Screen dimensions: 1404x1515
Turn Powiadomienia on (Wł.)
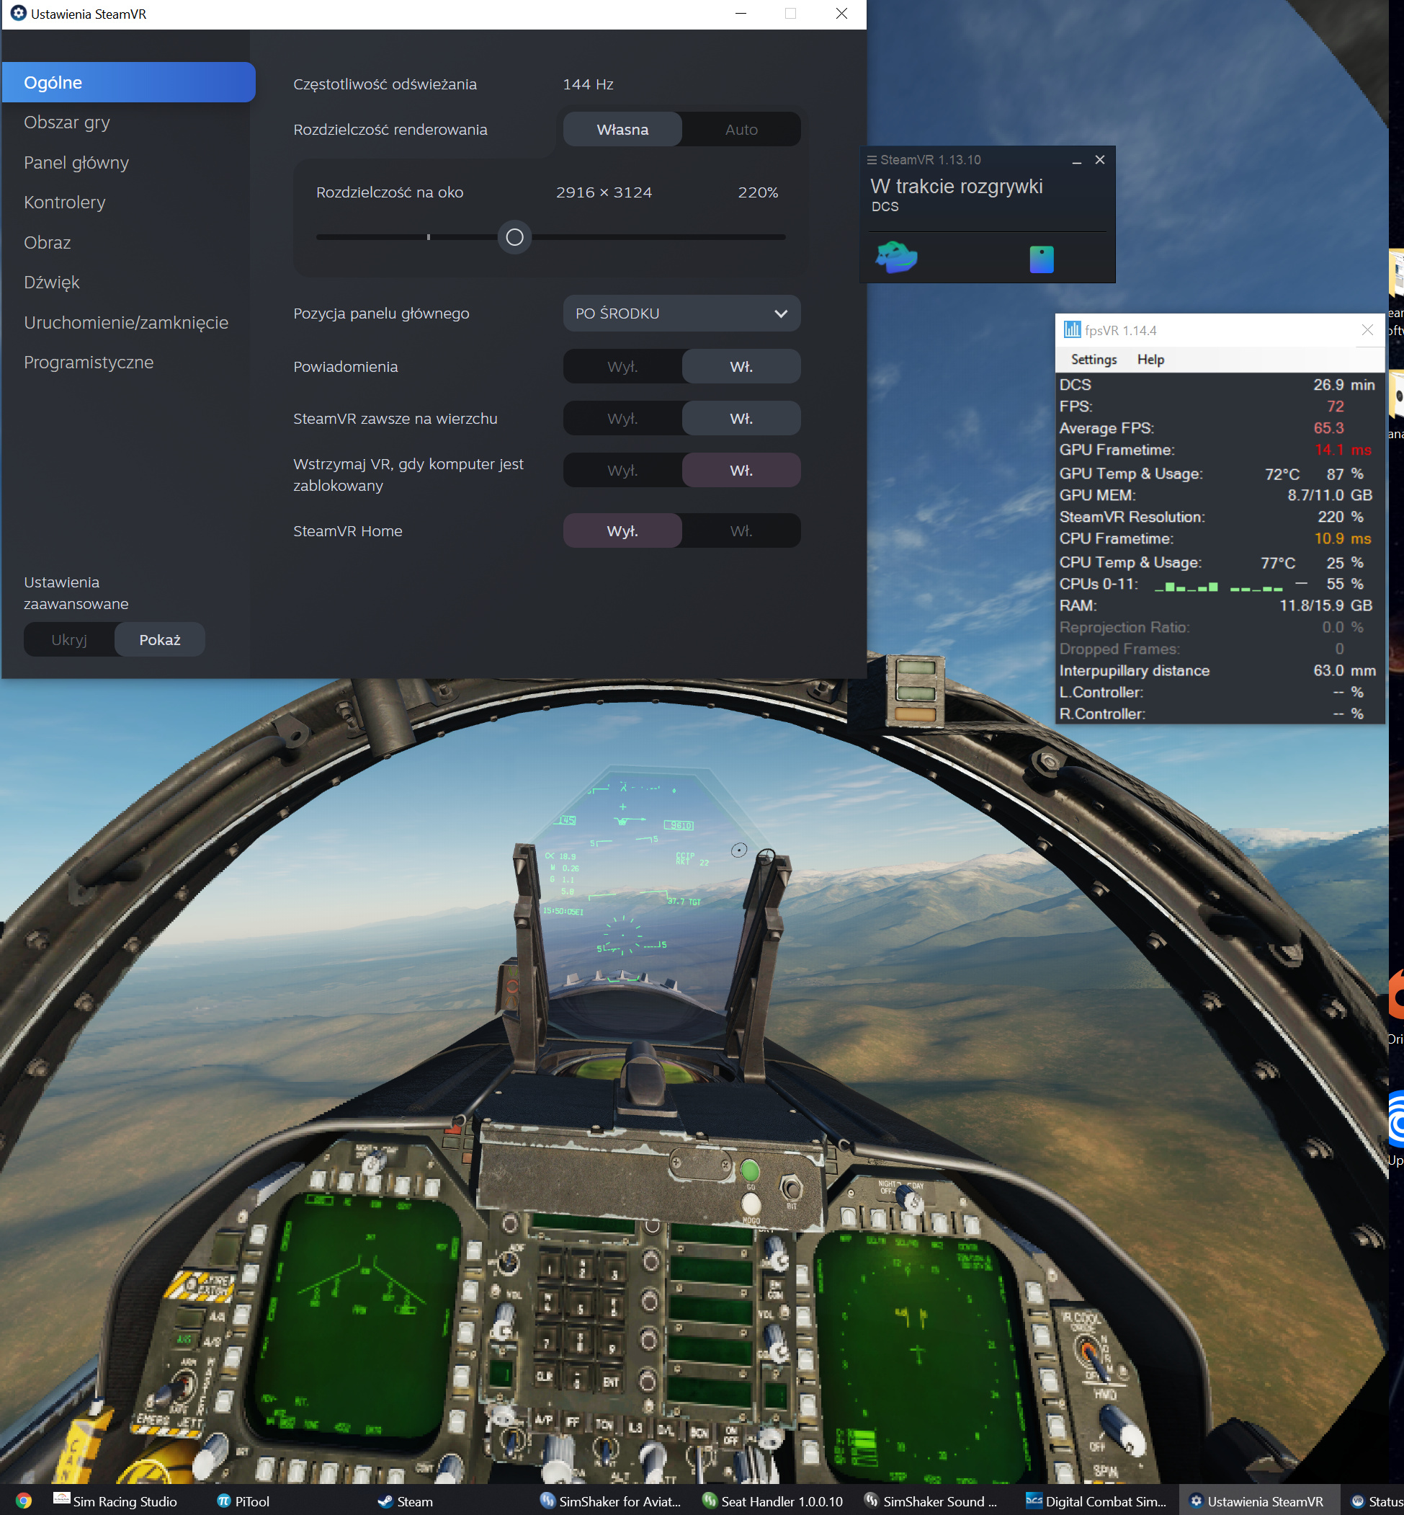pos(741,366)
